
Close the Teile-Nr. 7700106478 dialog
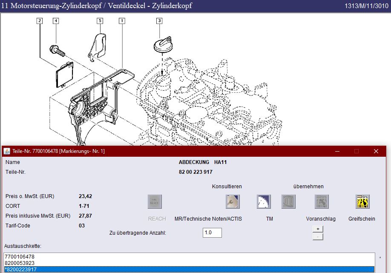[x=376, y=151]
